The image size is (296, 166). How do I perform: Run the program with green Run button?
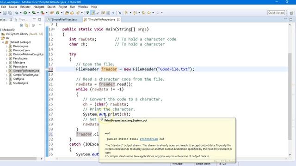click(x=25, y=13)
